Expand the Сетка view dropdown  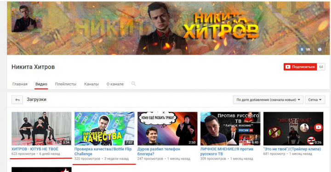[315, 100]
